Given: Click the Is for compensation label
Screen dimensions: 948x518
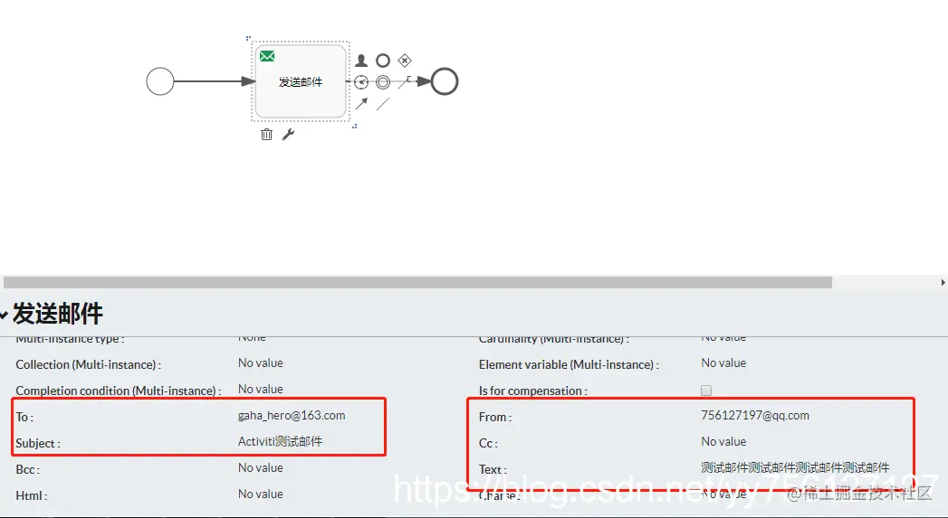Looking at the screenshot, I should click(532, 391).
